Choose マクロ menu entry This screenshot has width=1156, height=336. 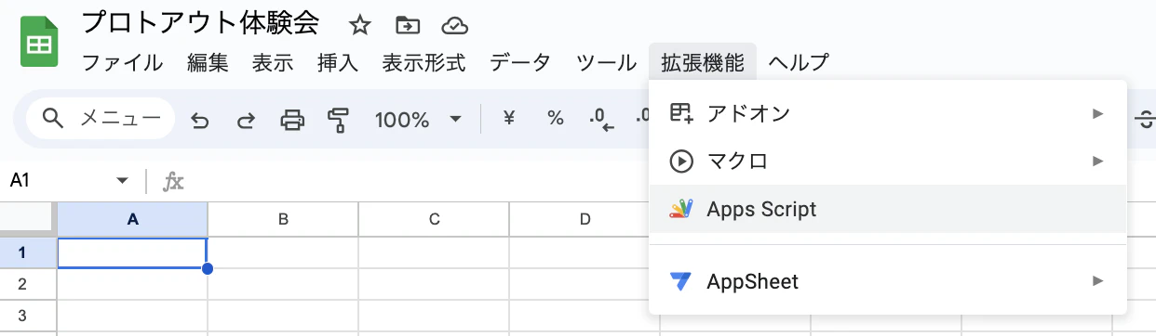888,161
